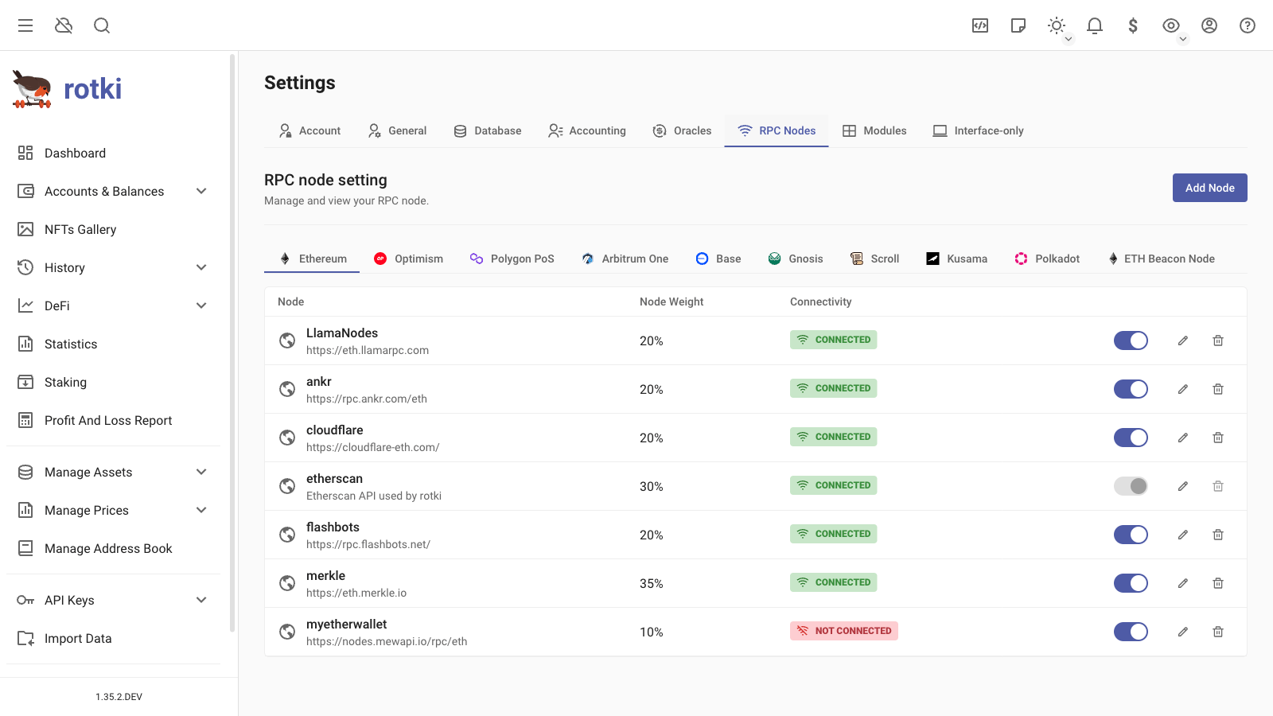1273x716 pixels.
Task: Switch theme with the sun icon
Action: 1057,25
